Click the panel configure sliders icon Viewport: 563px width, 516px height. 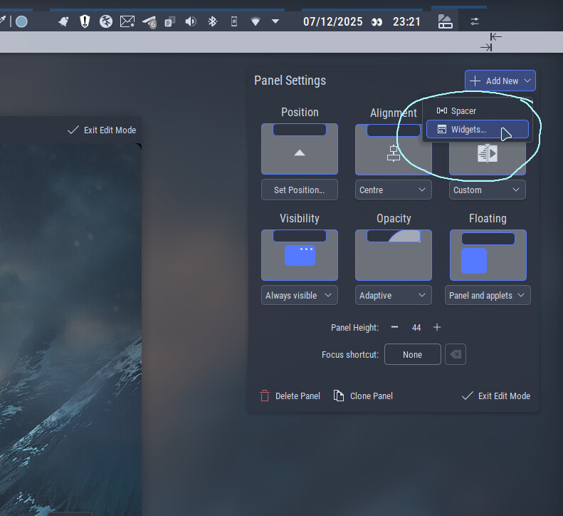(475, 21)
